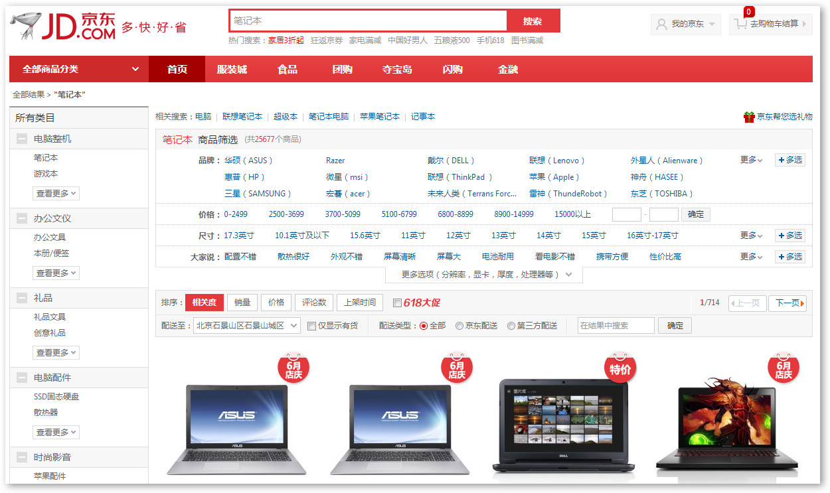830x493 pixels.
Task: Sort results by 销量
Action: point(242,303)
